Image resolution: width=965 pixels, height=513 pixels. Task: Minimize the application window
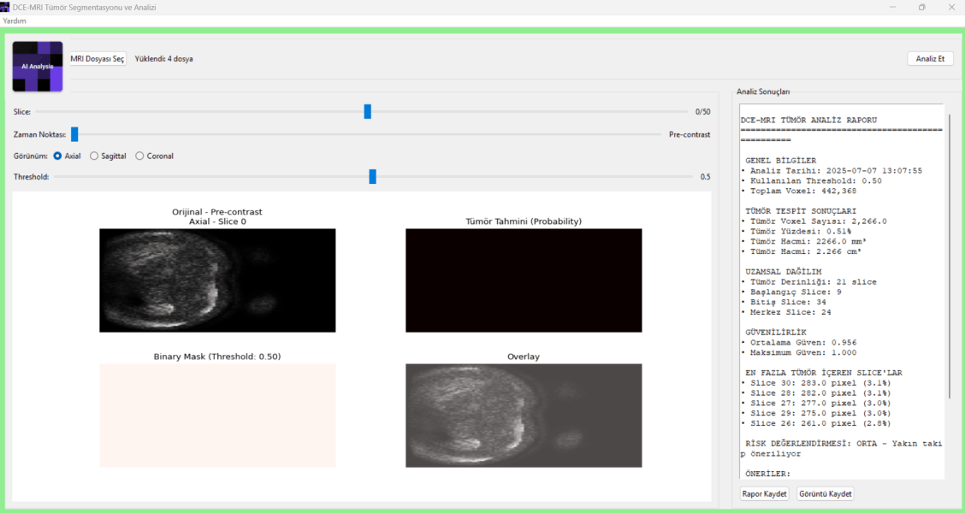pos(892,8)
